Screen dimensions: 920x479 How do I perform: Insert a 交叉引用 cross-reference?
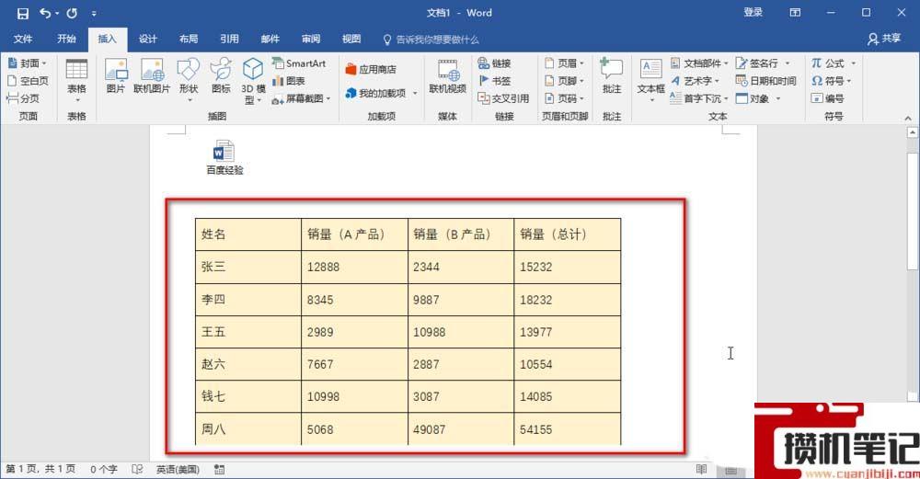coord(503,98)
